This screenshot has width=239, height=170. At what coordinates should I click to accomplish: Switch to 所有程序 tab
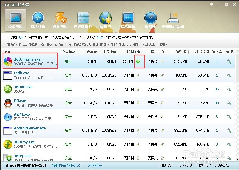click(x=95, y=165)
